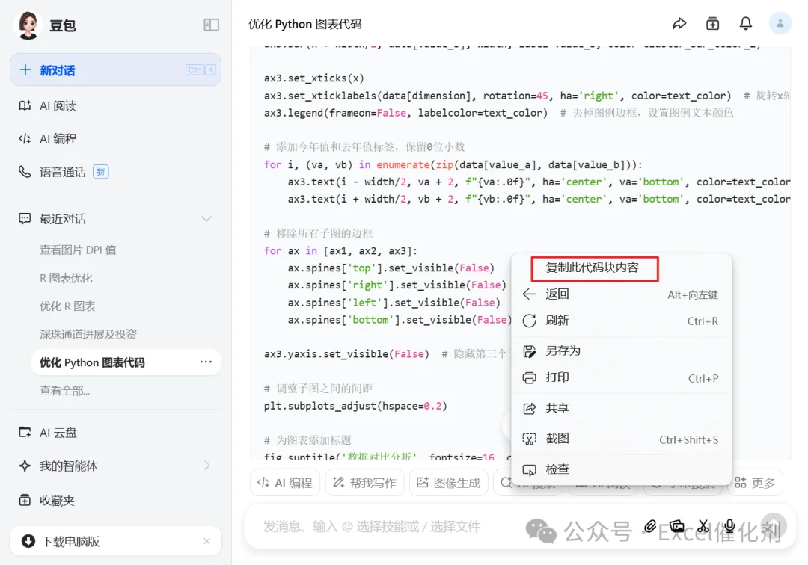Screen dimensions: 808x565
Task: Open the user profile avatar
Action: click(x=780, y=24)
